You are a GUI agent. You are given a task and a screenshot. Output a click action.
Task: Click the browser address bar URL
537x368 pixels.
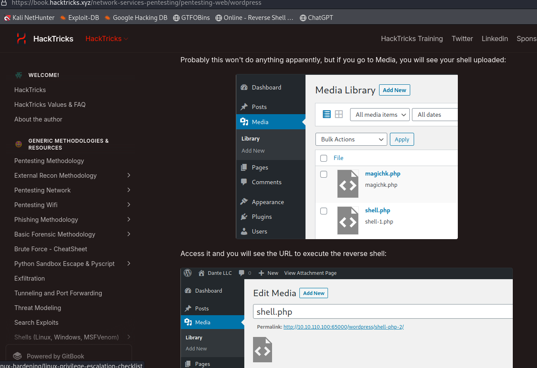pyautogui.click(x=136, y=3)
